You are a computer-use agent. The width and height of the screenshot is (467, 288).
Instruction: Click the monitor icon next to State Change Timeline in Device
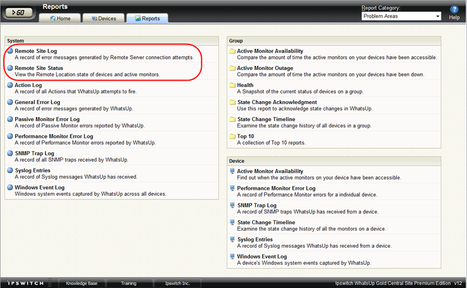coord(232,223)
